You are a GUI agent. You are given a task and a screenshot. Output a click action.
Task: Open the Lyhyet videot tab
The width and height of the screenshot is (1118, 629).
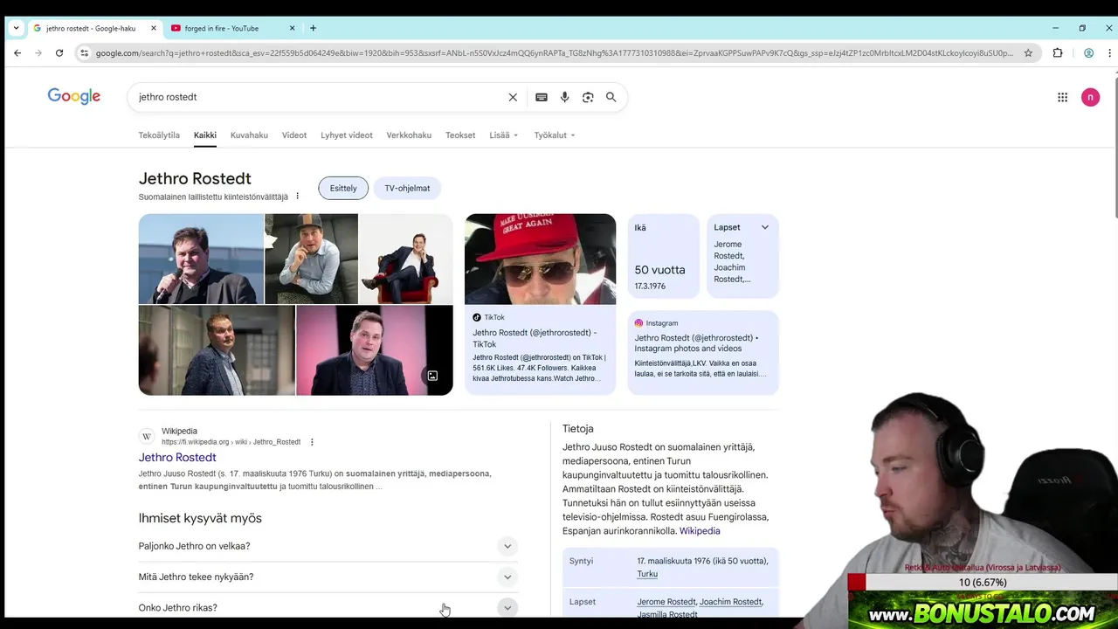pyautogui.click(x=347, y=135)
